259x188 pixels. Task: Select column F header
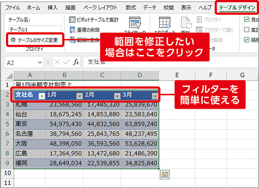coord(211,75)
